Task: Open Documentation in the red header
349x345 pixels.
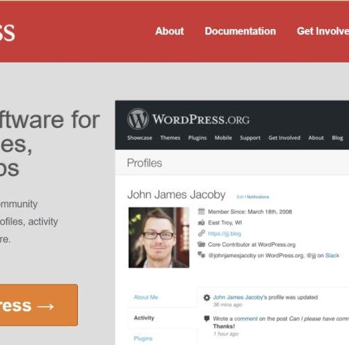Action: point(240,31)
